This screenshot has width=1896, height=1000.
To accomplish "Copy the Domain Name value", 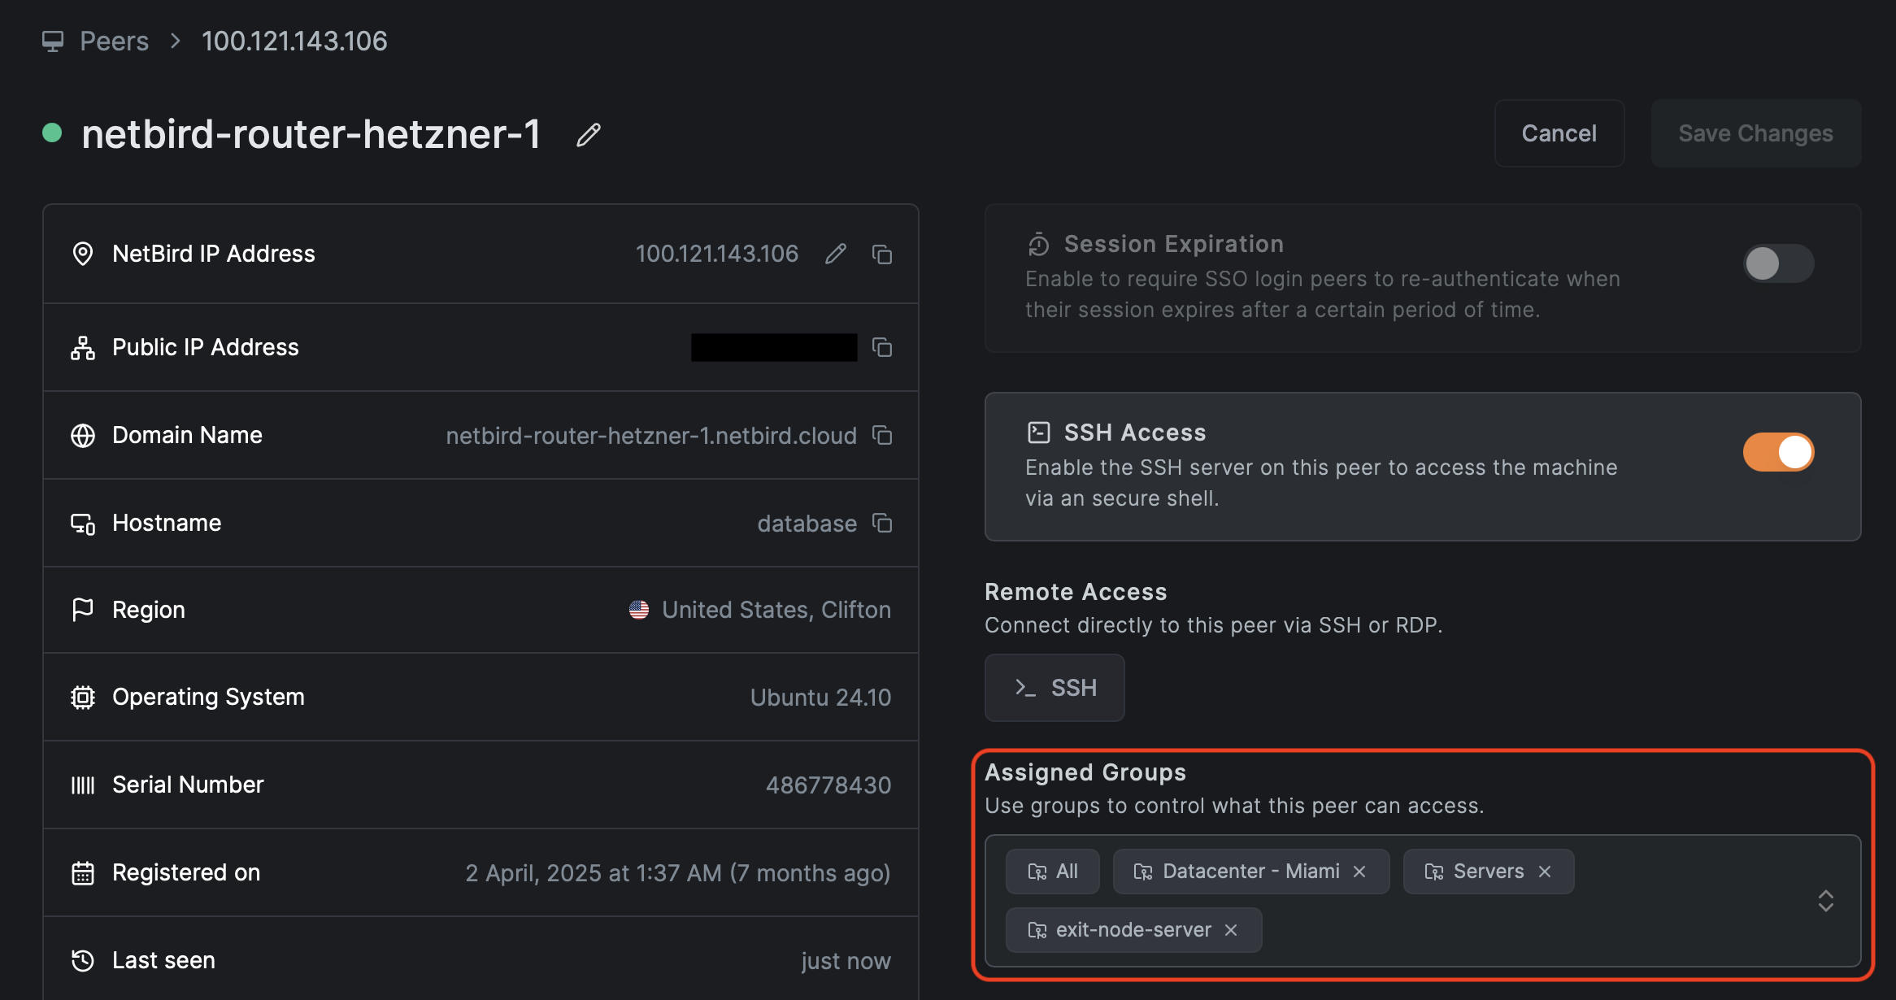I will 882,436.
